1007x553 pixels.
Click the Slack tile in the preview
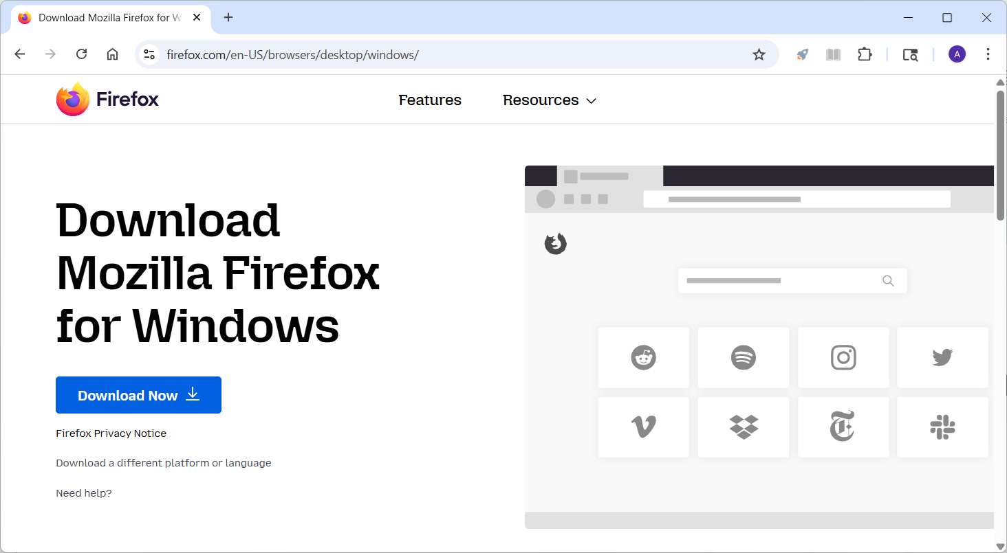942,427
